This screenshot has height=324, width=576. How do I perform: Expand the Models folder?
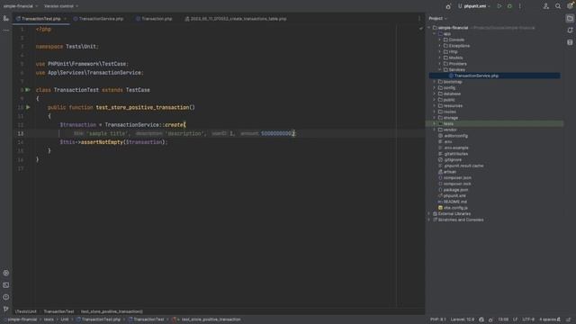tap(440, 58)
